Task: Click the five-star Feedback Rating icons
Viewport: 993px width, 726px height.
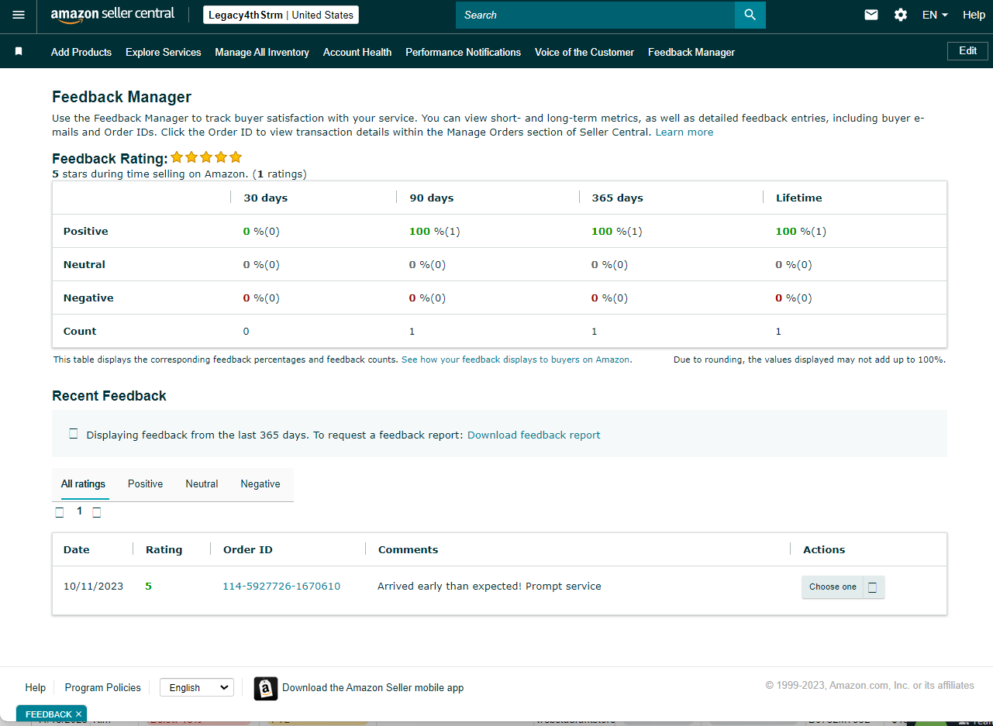Action: click(x=206, y=157)
